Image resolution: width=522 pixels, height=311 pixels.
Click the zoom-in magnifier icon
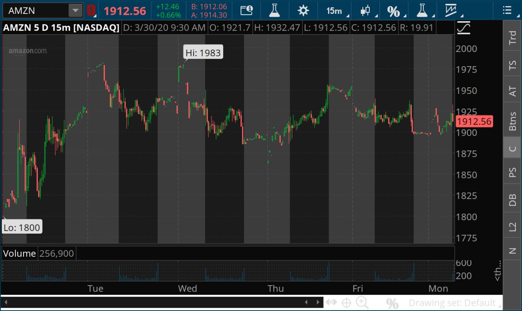[x=362, y=303]
